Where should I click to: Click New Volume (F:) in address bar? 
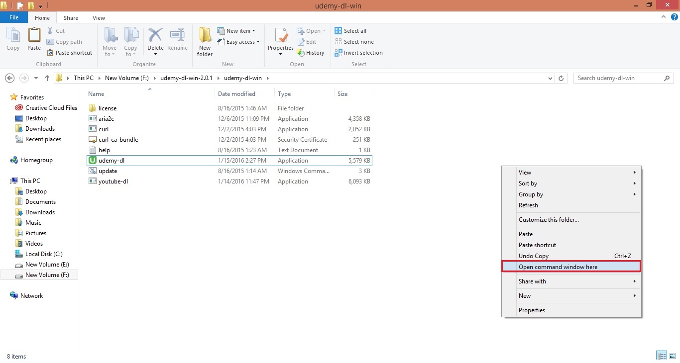pos(126,78)
